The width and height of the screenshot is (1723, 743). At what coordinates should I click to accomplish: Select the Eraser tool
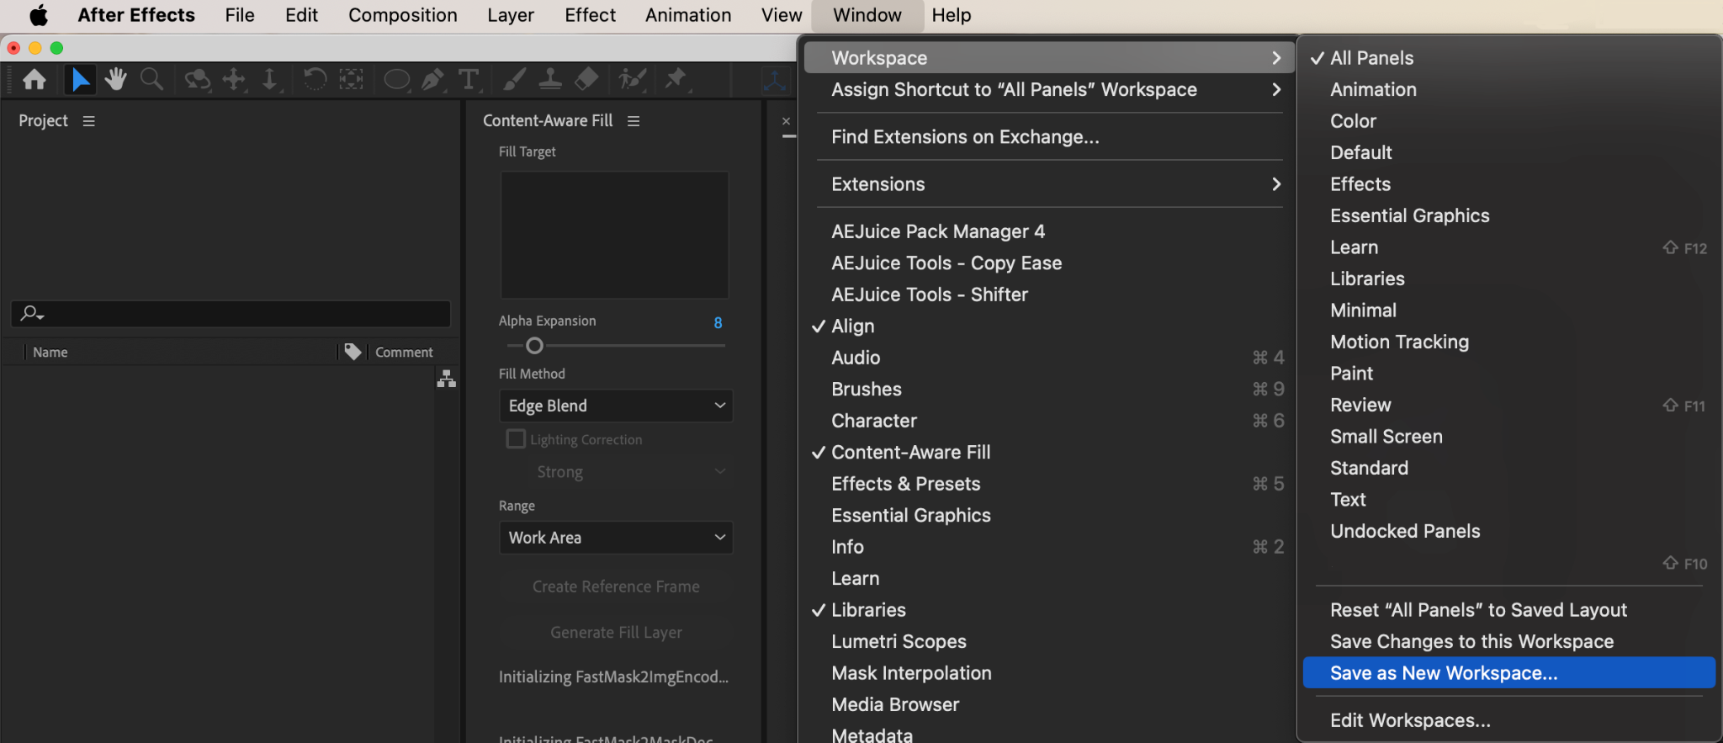(586, 80)
